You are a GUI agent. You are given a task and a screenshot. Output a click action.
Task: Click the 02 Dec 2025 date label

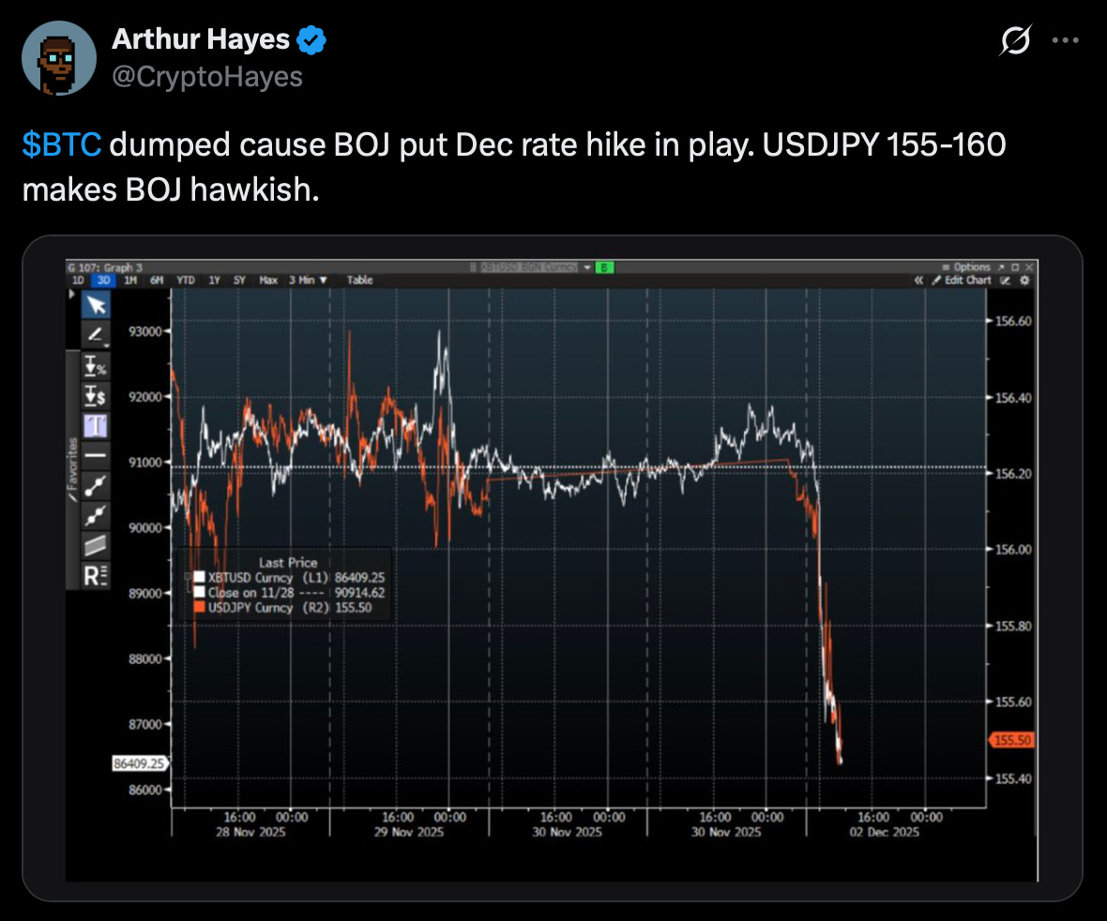tap(884, 832)
